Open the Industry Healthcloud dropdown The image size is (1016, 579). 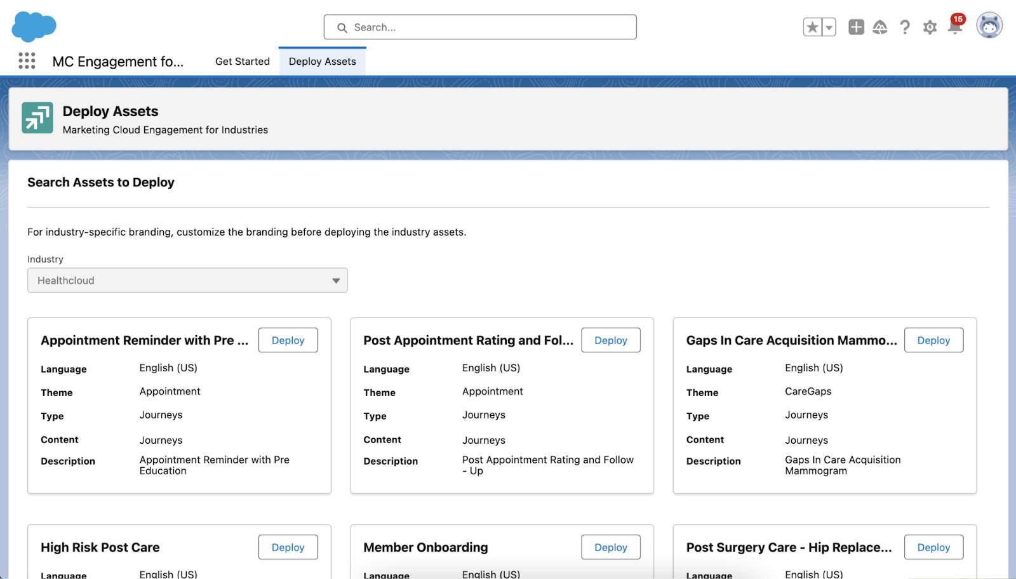coord(187,280)
